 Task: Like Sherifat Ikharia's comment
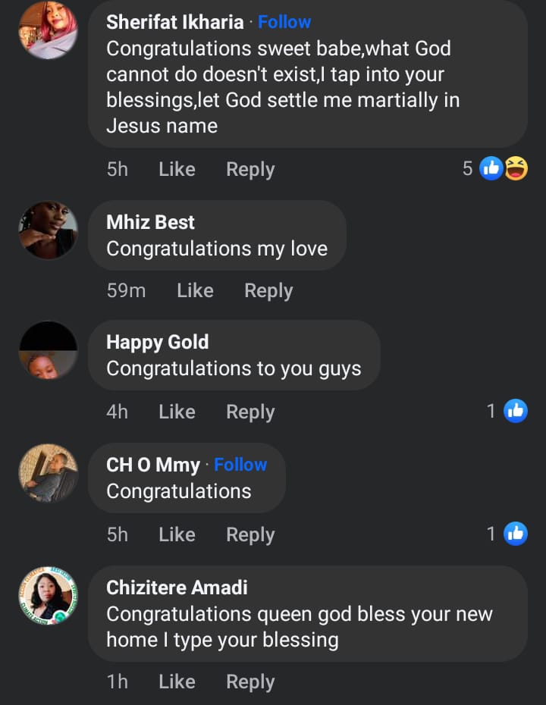pyautogui.click(x=177, y=169)
